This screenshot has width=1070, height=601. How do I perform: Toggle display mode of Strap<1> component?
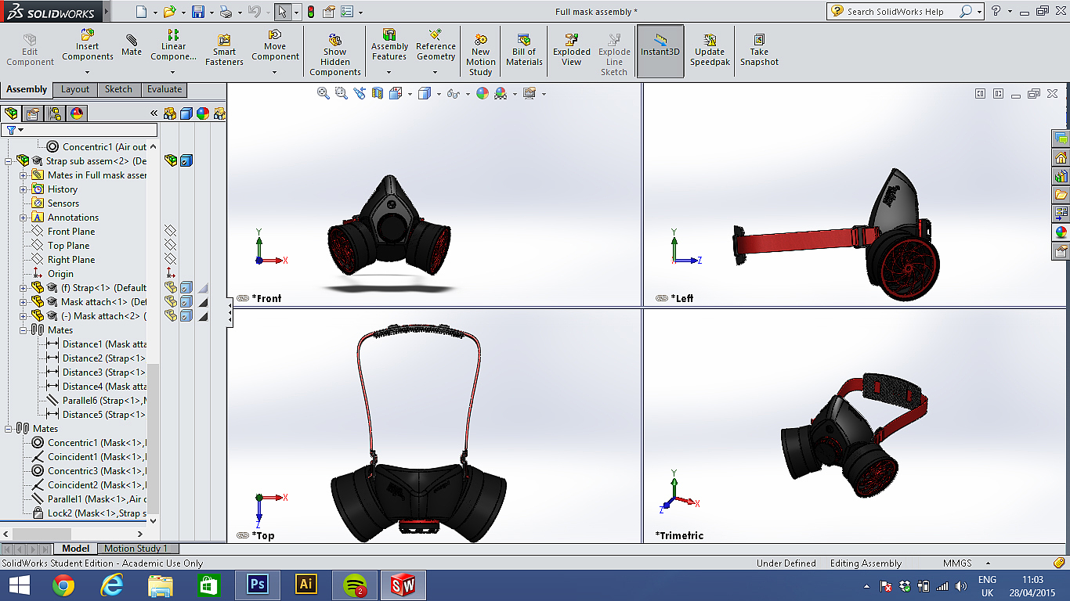(x=186, y=288)
